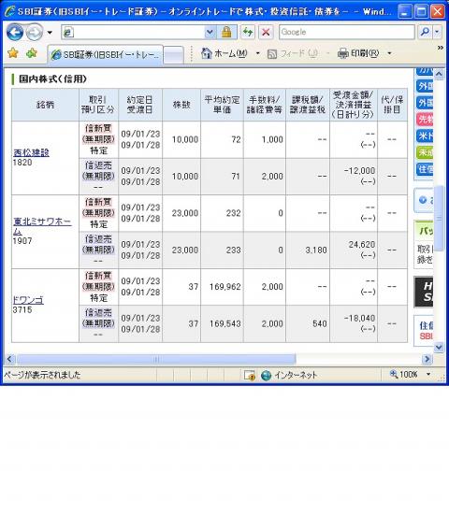The height and width of the screenshot is (515, 449).
Task: Show more toolbar commands chevron
Action: (x=441, y=48)
